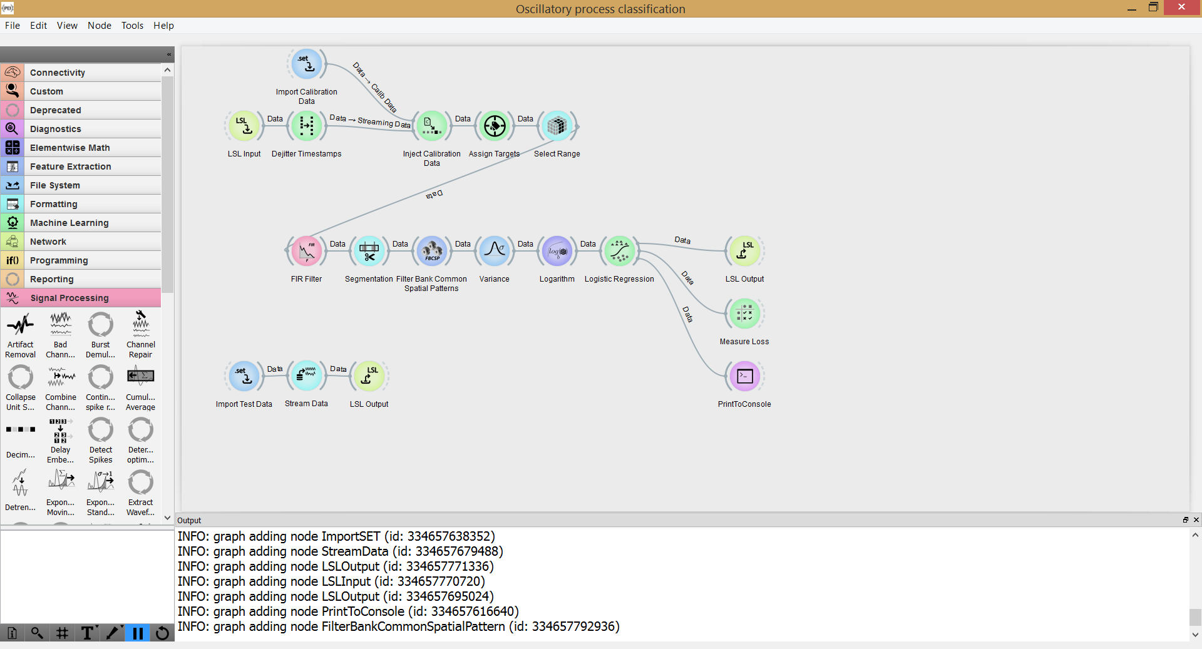Toggle the text annotation tool
Viewport: 1202px width, 649px height.
[x=88, y=633]
